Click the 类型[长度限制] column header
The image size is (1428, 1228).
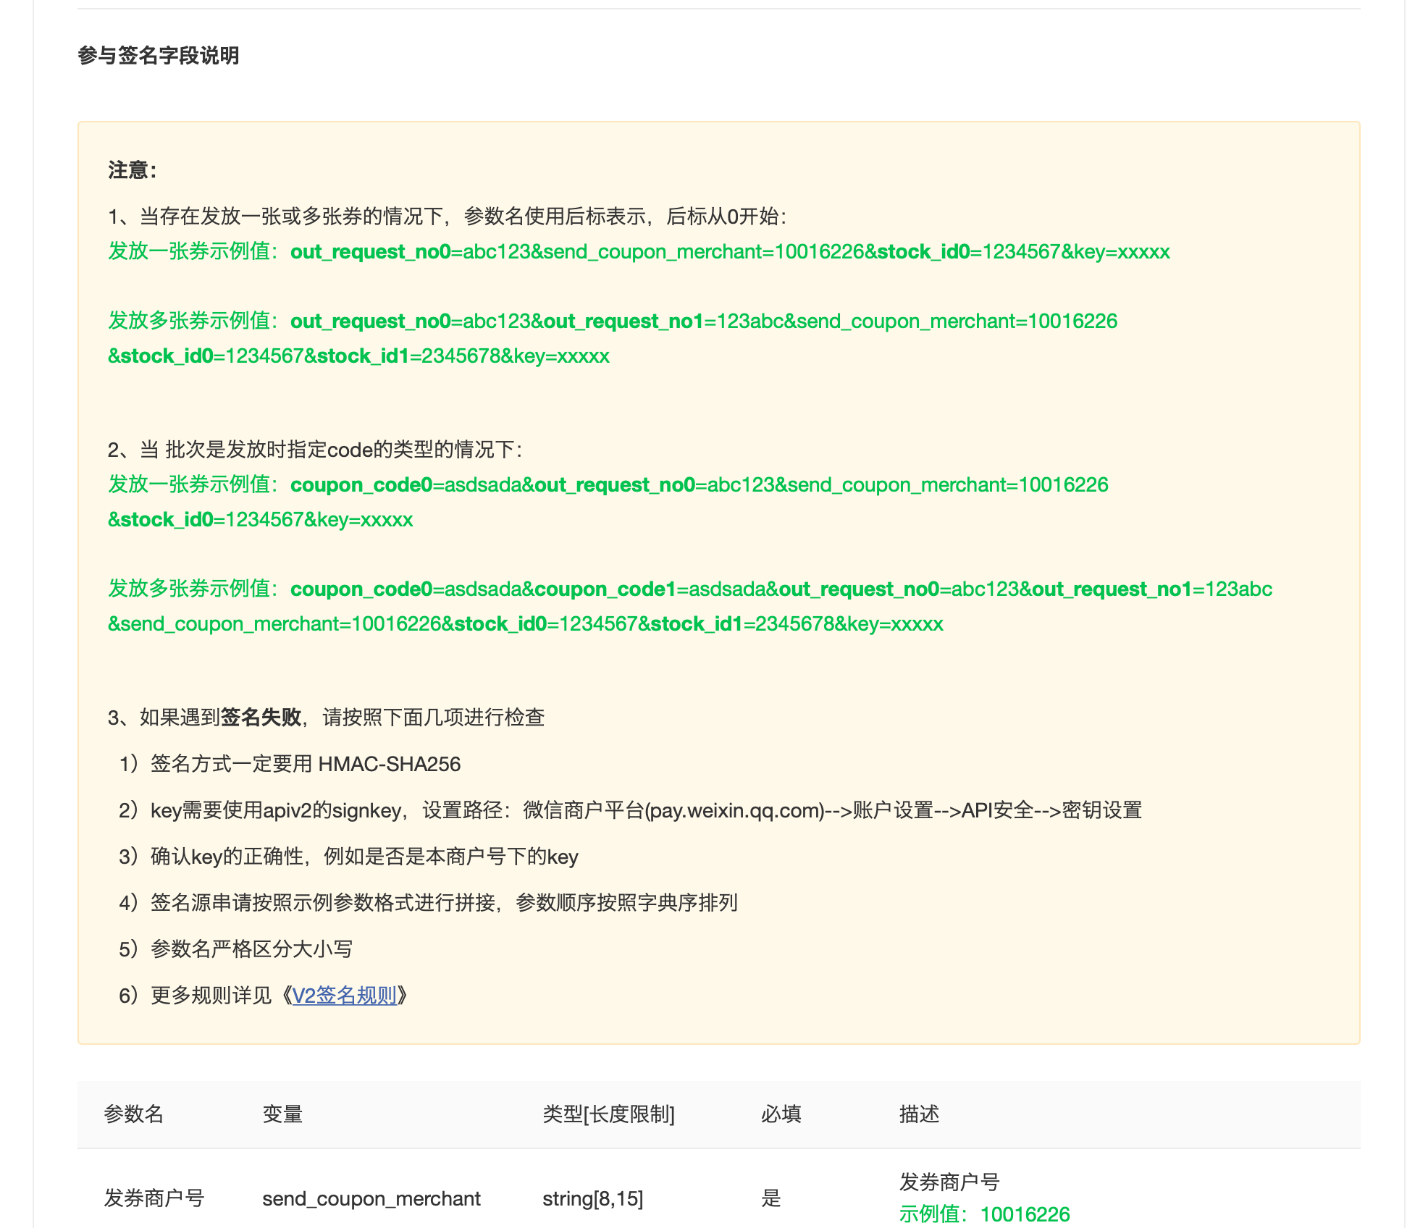pyautogui.click(x=608, y=1114)
